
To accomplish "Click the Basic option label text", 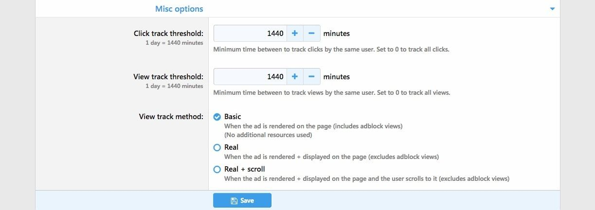I will pos(233,117).
